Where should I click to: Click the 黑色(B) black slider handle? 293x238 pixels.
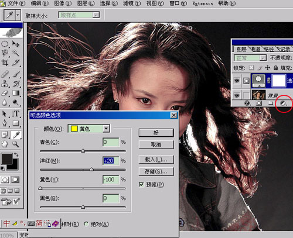83,206
